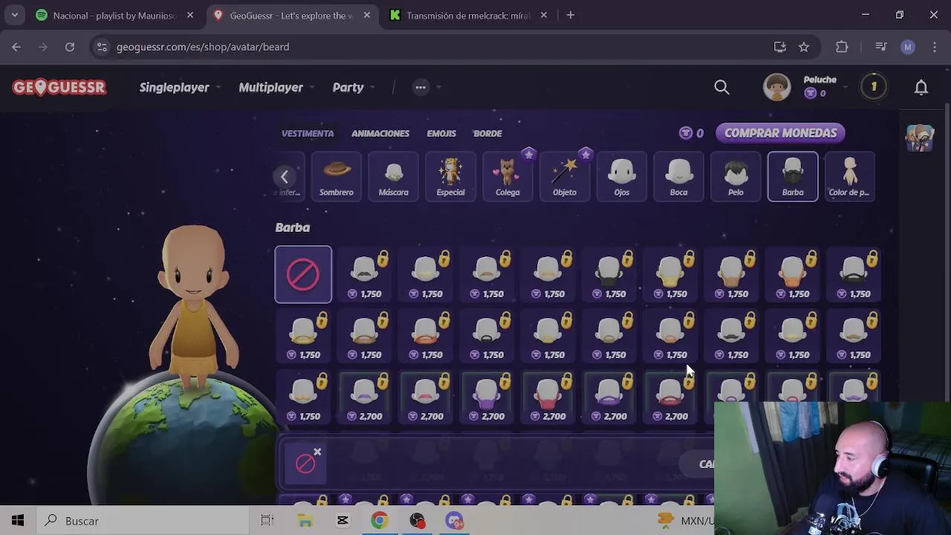
Task: Click the friends avatar icon on right edge
Action: 920,137
